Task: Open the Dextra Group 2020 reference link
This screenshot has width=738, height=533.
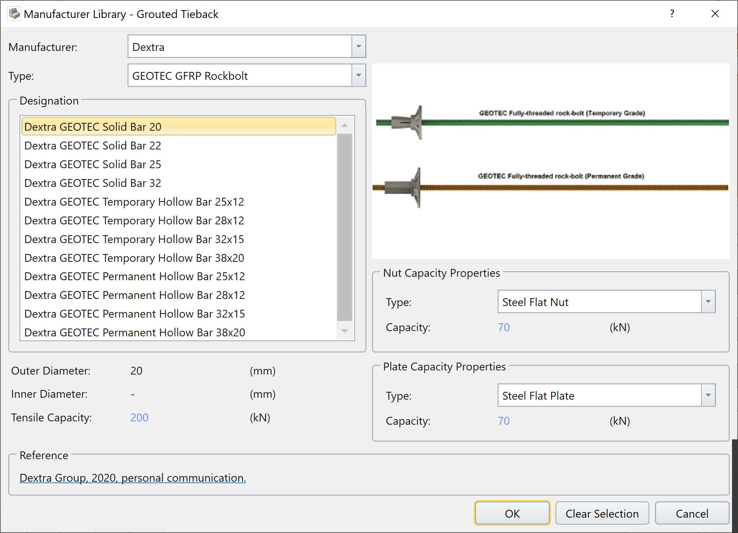Action: [x=132, y=478]
